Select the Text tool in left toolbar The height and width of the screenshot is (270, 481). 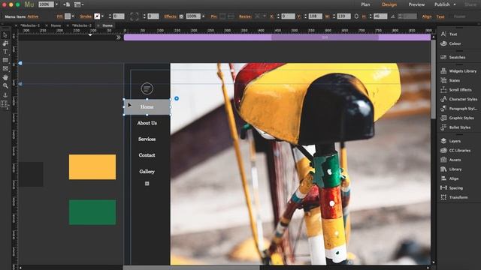5,52
